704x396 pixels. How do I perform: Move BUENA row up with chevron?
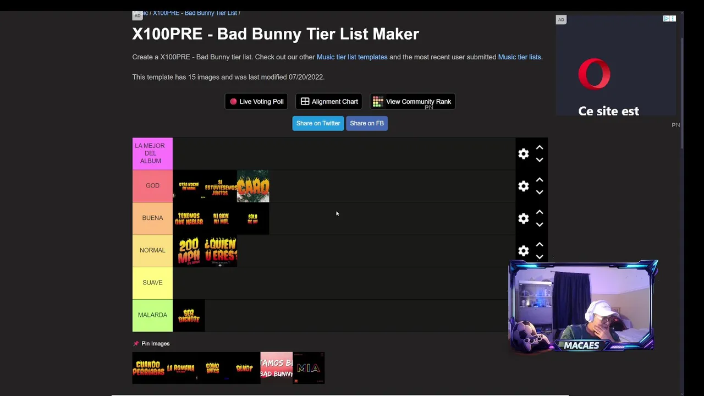click(540, 212)
